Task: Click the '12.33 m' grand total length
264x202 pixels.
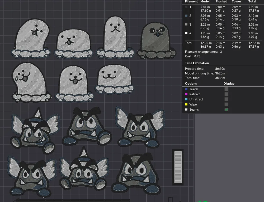Action: [254, 43]
